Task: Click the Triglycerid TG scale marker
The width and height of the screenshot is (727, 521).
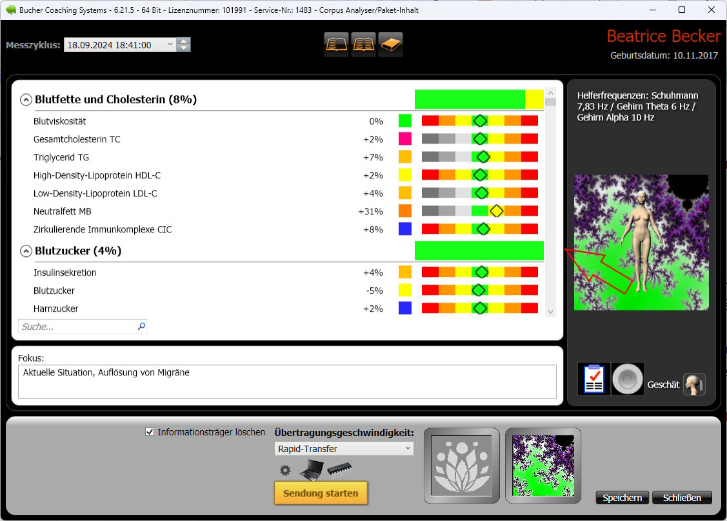Action: [483, 157]
